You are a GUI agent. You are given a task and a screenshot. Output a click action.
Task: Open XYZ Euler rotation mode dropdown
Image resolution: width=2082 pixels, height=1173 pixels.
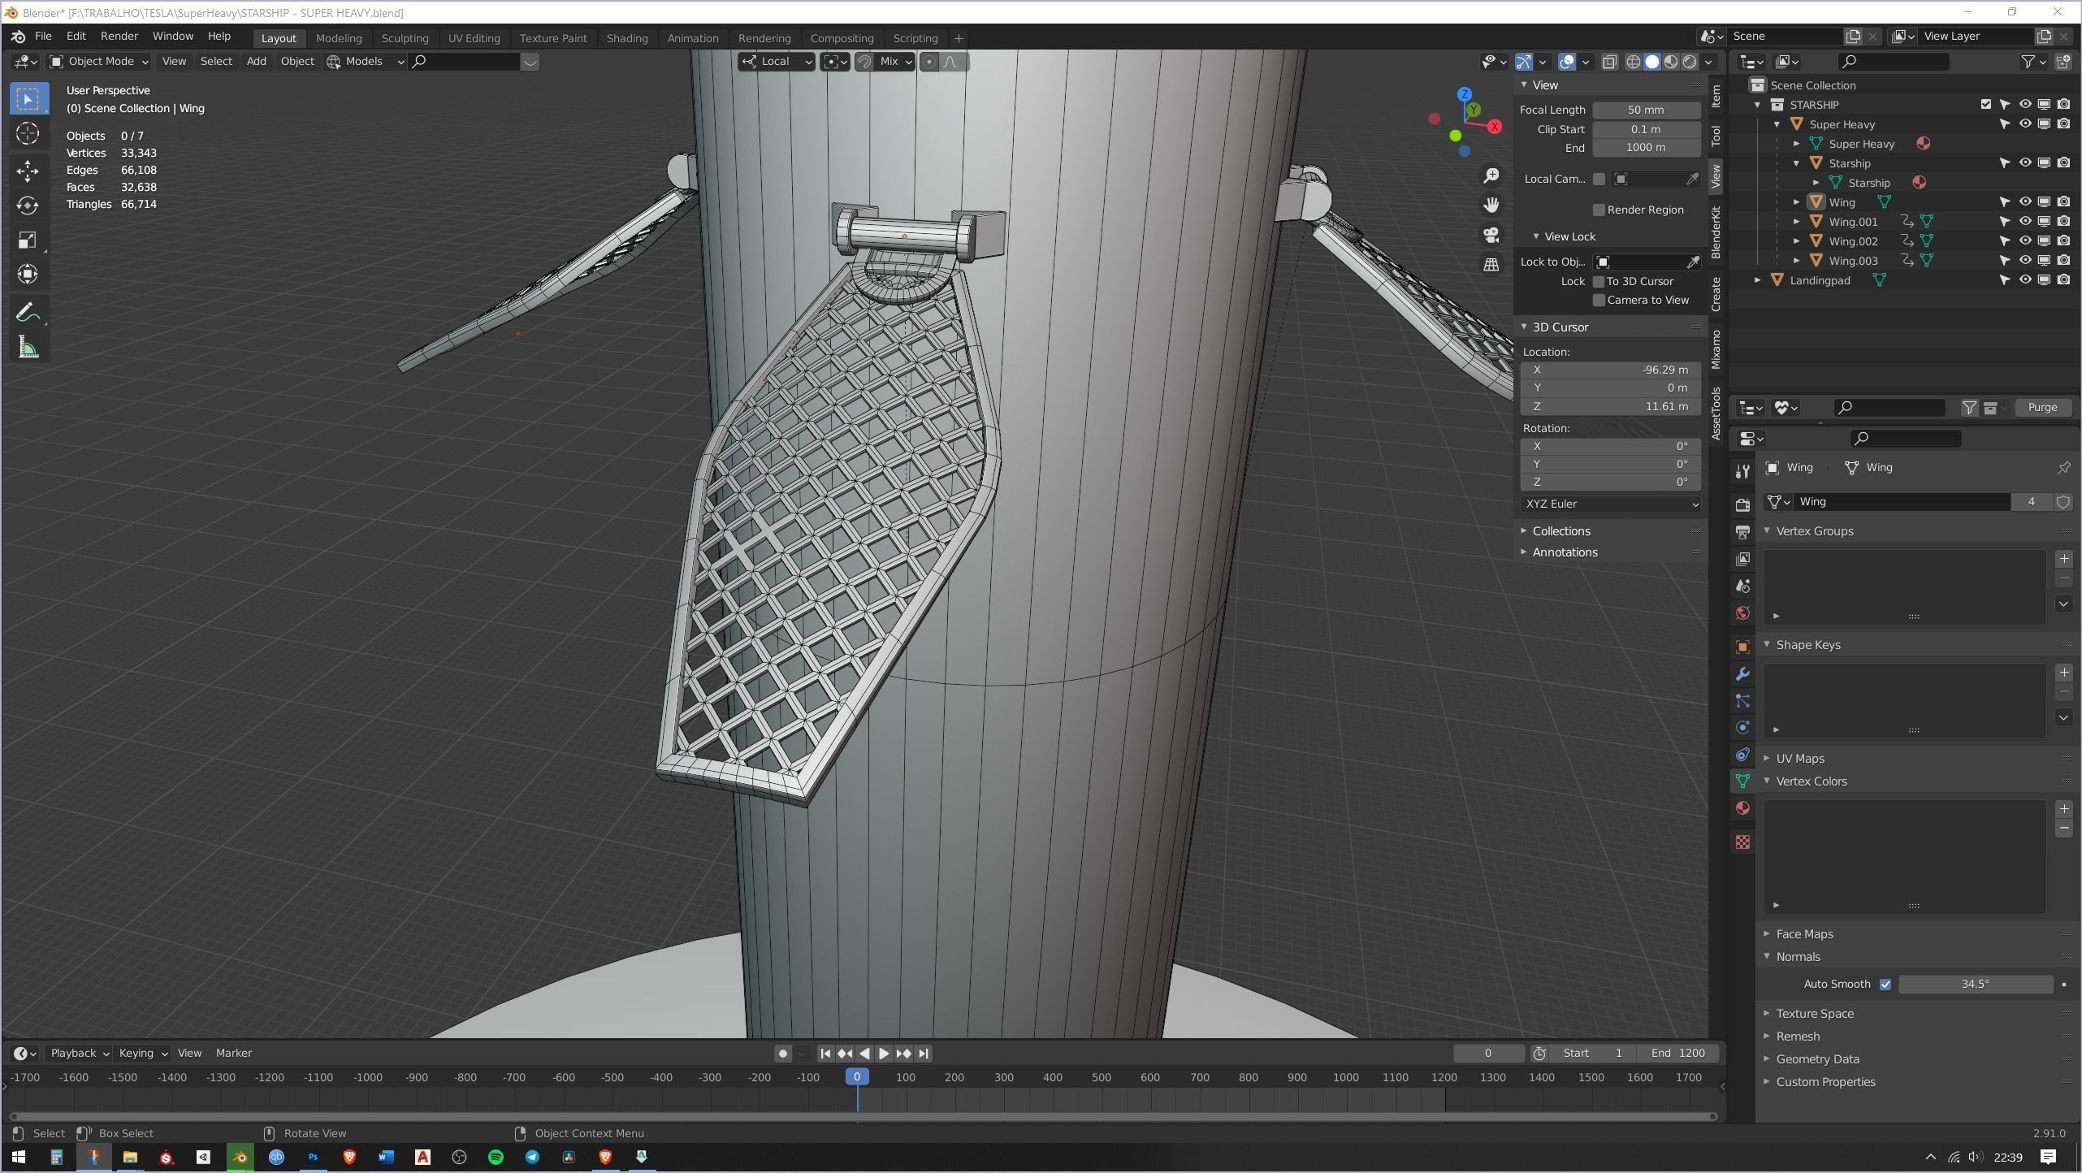(1610, 504)
